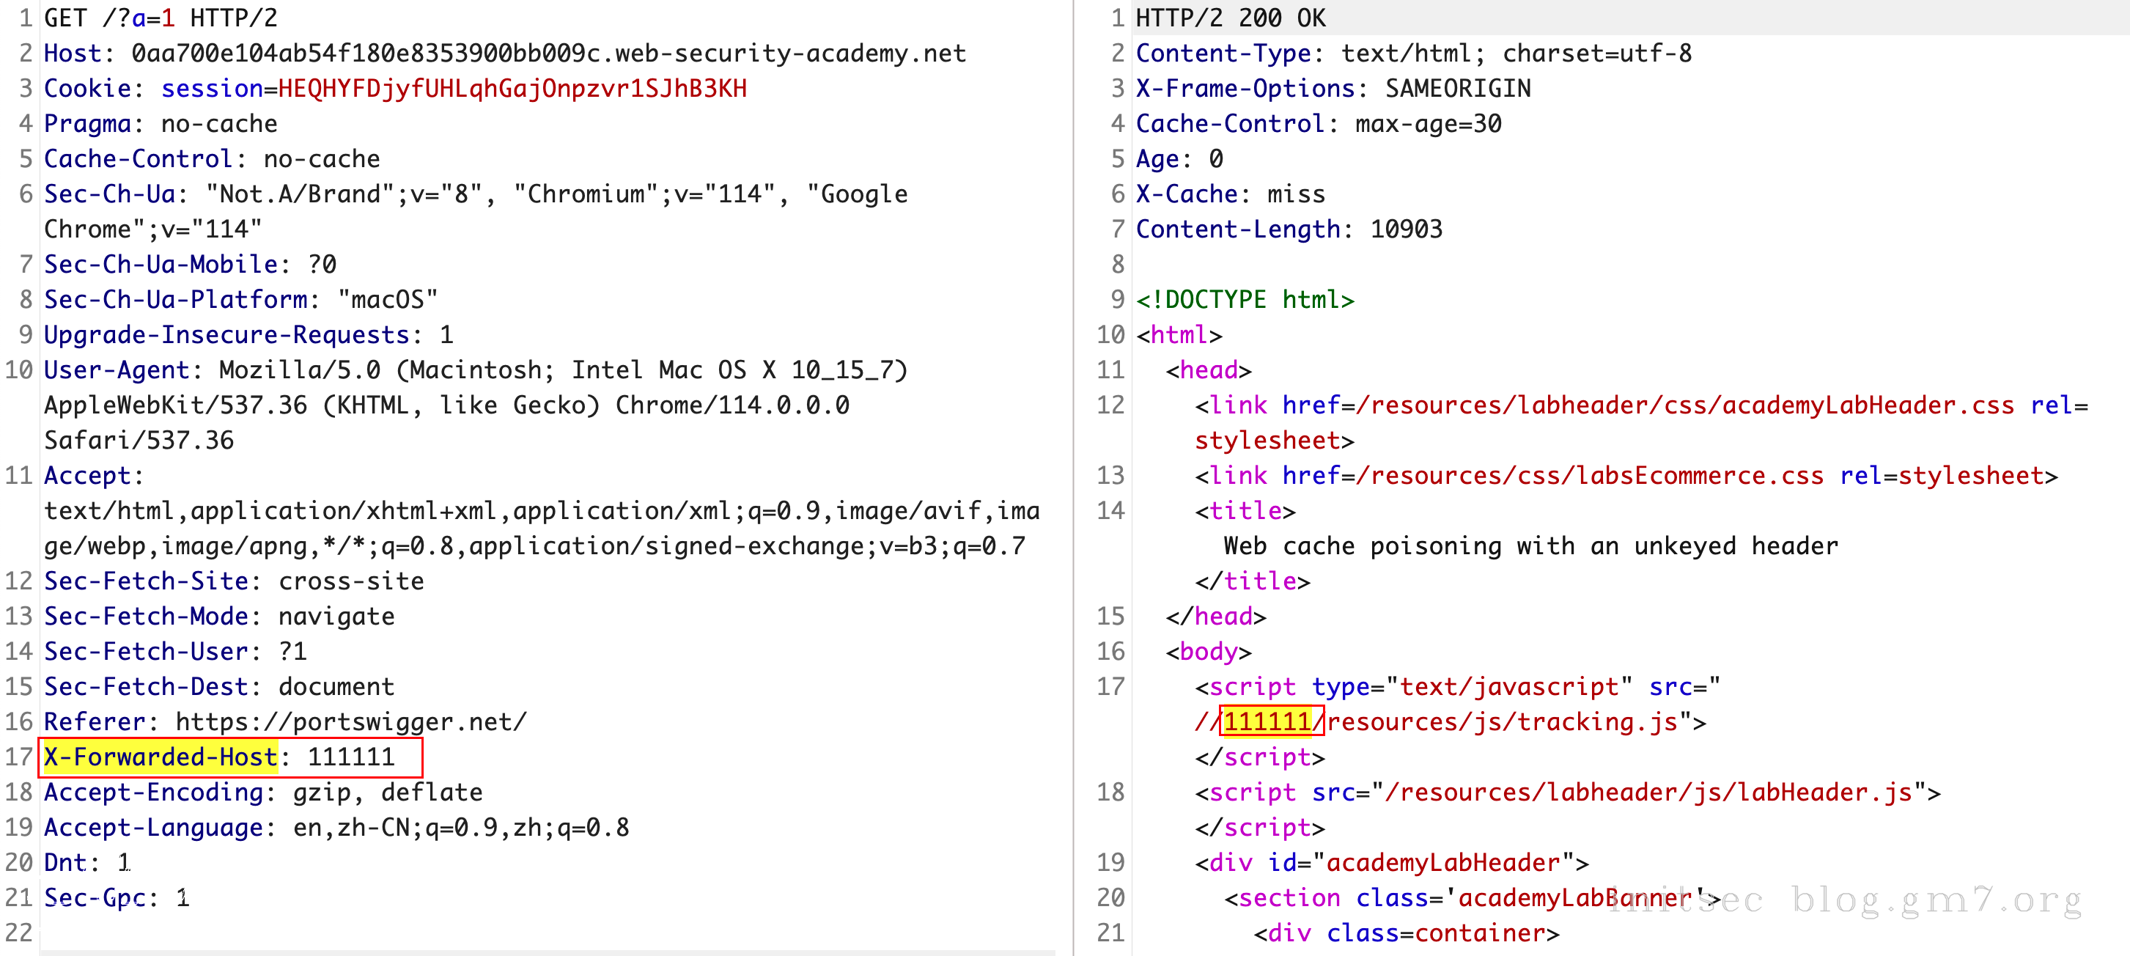Click the Content-Length: 10903 response line
The width and height of the screenshot is (2130, 956).
coord(1289,229)
